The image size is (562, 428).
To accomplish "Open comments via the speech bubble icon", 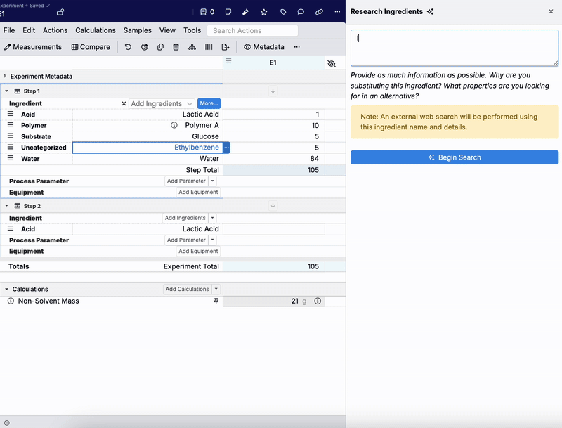I will coord(301,12).
